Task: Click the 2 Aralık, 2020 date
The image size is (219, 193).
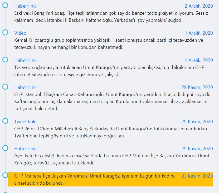Action: pyautogui.click(x=198, y=6)
